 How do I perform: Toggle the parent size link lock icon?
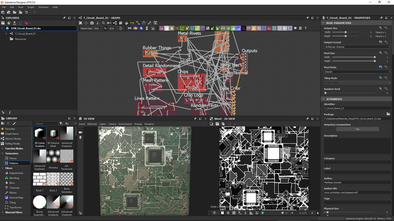click(x=105, y=28)
